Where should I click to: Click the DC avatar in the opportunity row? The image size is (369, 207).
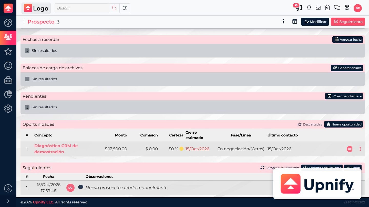pyautogui.click(x=350, y=149)
